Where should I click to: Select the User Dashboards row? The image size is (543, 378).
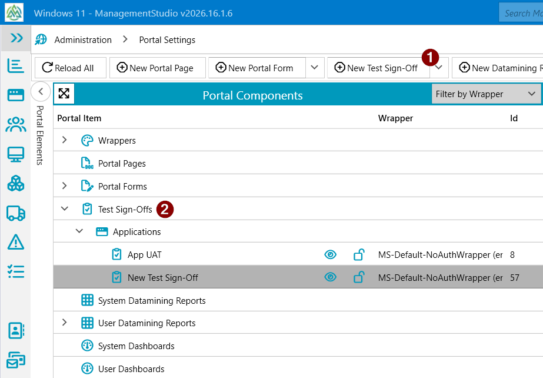tap(298, 369)
